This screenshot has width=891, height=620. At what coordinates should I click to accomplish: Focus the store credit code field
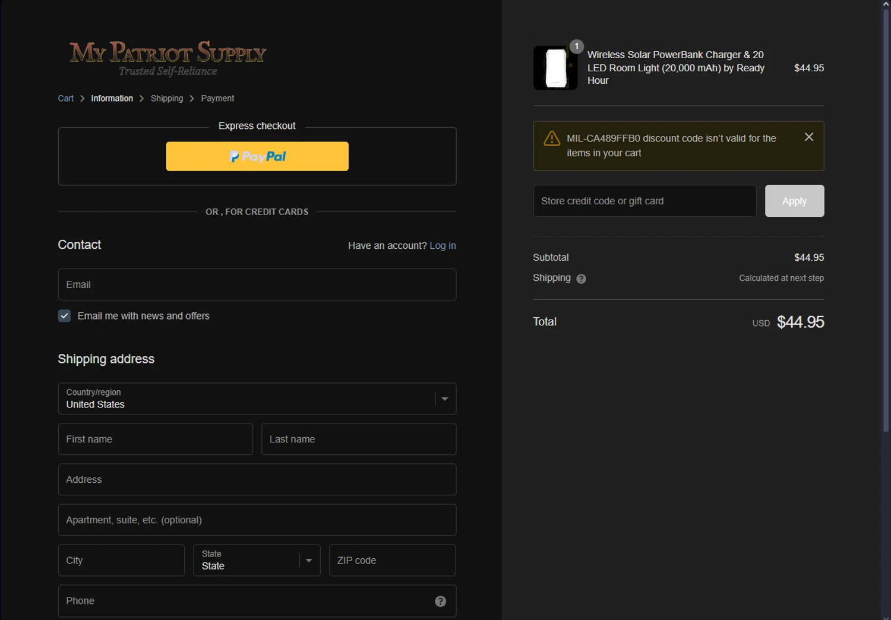point(644,201)
